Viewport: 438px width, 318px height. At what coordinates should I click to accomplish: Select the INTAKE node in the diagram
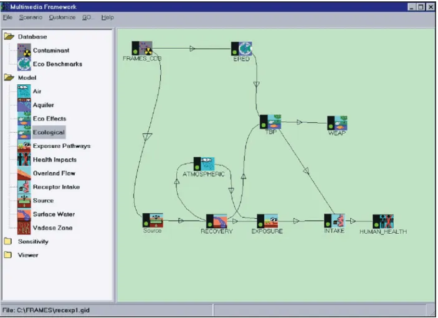tap(335, 221)
